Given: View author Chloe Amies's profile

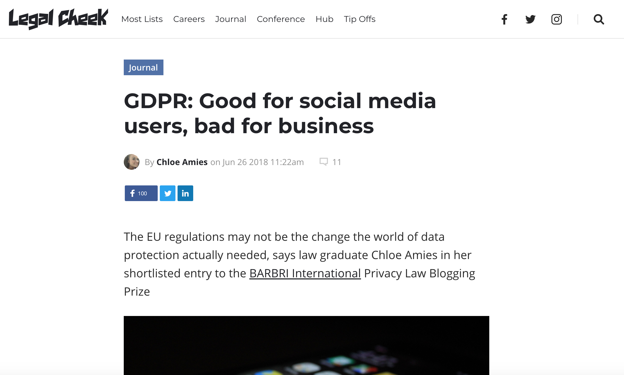Looking at the screenshot, I should pos(182,162).
